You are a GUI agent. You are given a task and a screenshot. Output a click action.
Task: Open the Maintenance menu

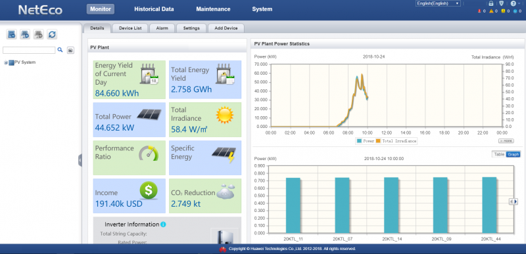coord(213,9)
